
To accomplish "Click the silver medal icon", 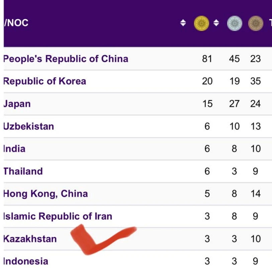I will pyautogui.click(x=234, y=23).
